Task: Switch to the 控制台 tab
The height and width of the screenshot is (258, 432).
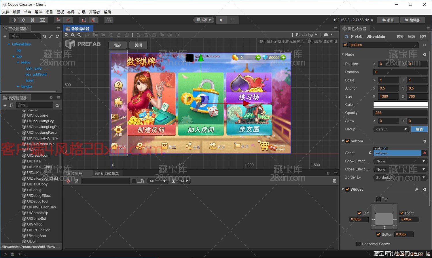Action: coord(74,174)
